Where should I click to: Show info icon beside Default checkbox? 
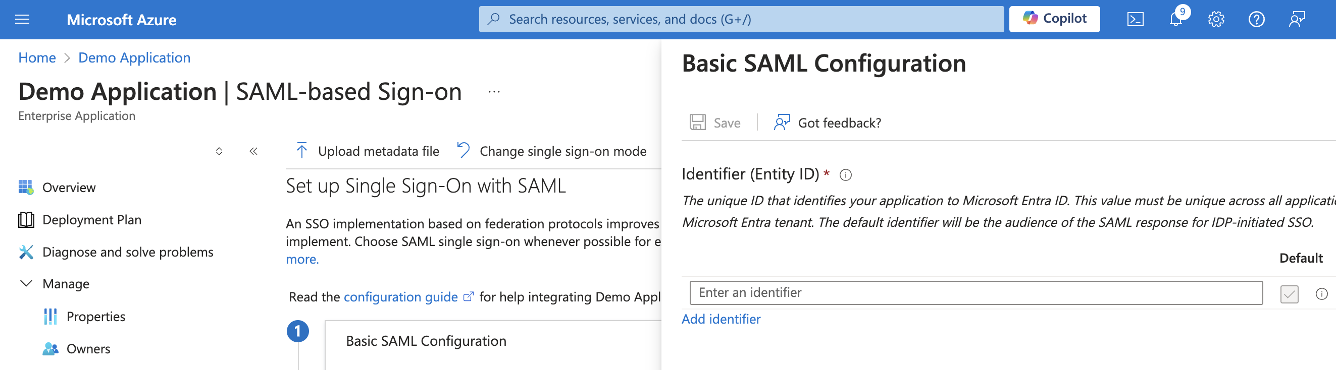coord(1321,294)
